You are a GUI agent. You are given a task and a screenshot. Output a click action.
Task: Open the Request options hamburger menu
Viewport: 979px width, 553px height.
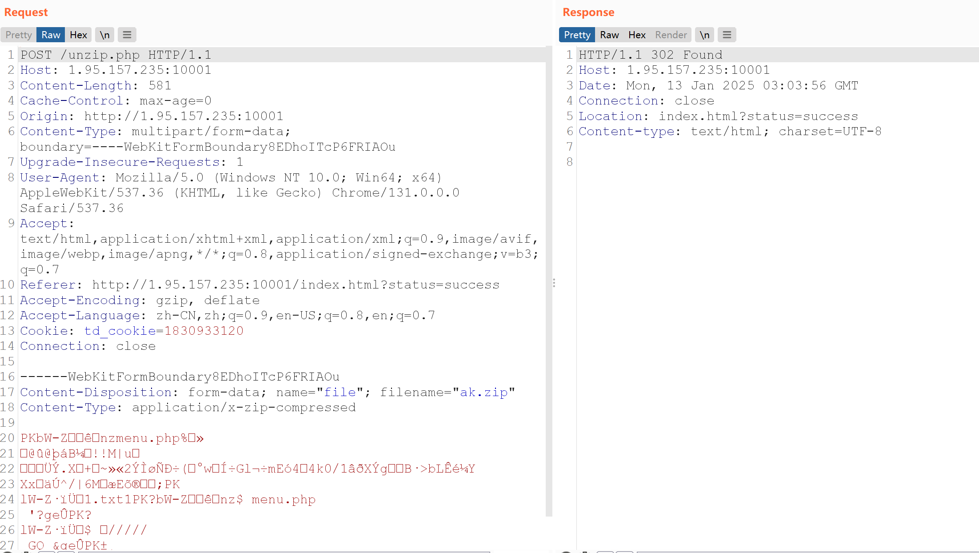click(127, 35)
